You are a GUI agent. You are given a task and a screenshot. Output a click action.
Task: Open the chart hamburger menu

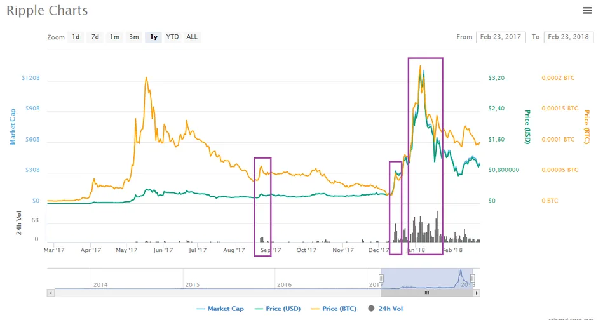(587, 11)
